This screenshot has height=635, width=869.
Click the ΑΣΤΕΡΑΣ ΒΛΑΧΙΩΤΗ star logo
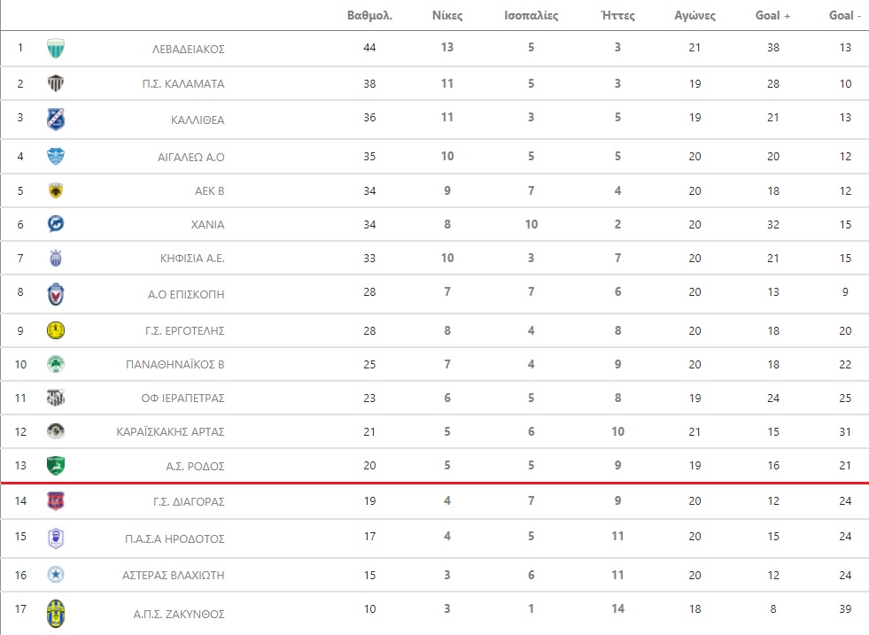click(56, 575)
